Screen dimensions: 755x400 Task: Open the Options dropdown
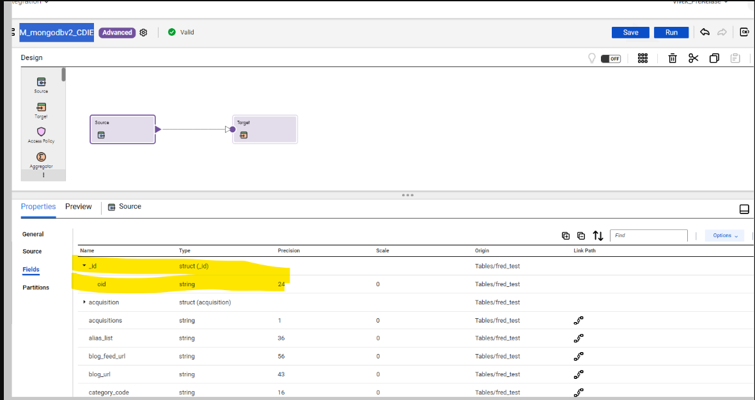point(725,235)
